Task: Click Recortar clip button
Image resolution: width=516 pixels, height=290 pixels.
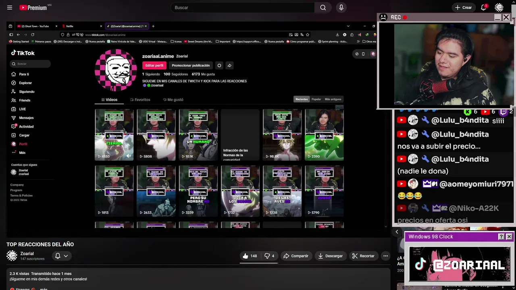Action: point(363,256)
